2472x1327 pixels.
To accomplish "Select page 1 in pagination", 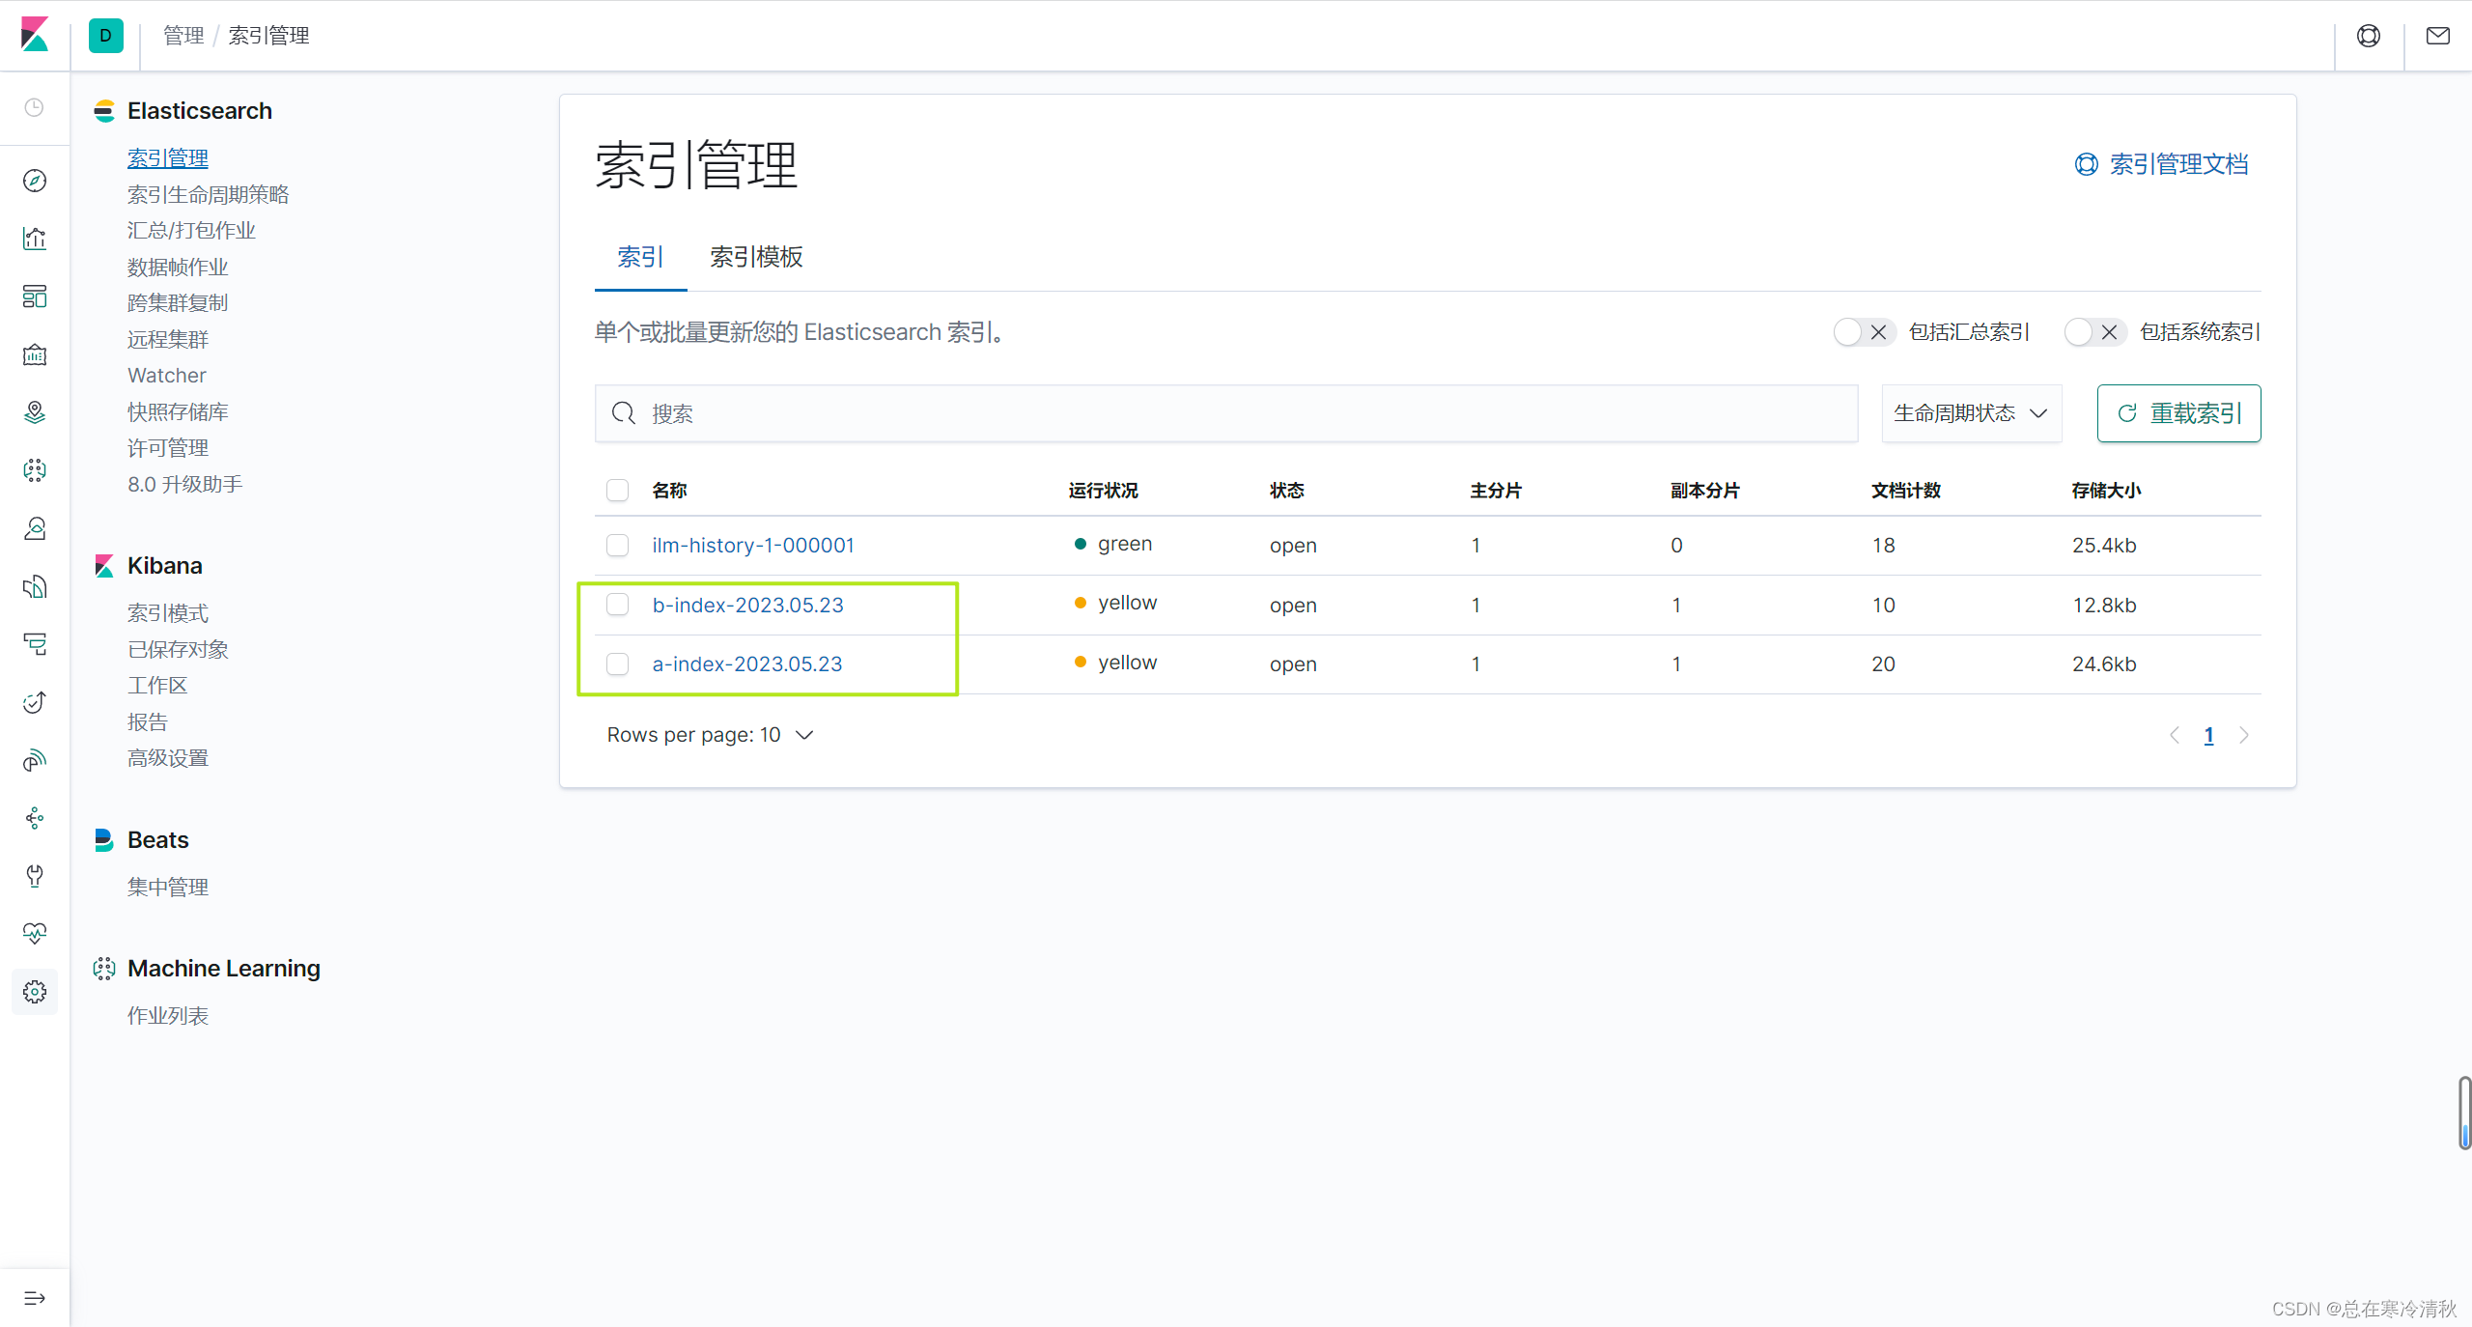I will click(2209, 735).
